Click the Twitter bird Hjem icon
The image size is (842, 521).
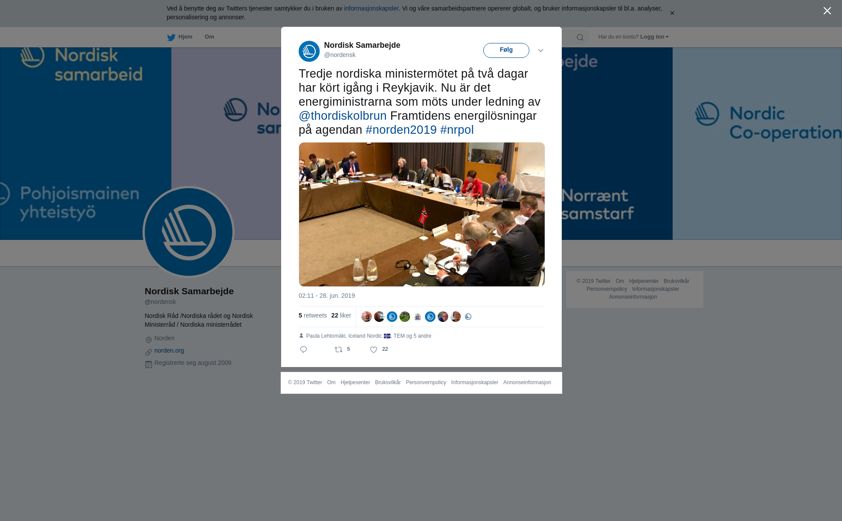(x=171, y=37)
